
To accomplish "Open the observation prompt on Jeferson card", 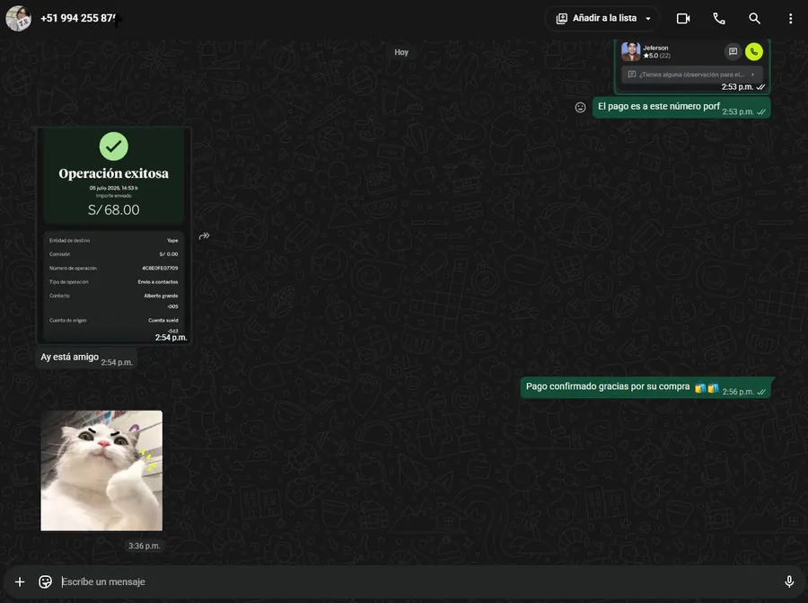I will [x=691, y=75].
